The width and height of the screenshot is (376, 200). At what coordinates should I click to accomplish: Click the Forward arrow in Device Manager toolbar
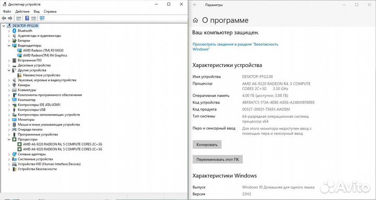[10, 18]
